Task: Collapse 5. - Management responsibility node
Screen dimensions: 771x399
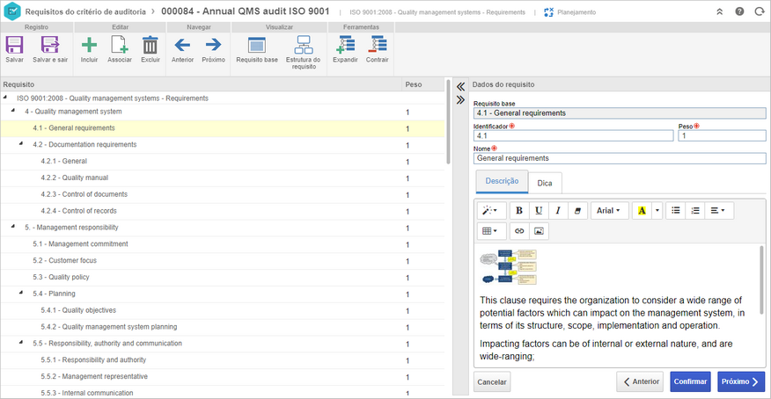Action: point(13,227)
